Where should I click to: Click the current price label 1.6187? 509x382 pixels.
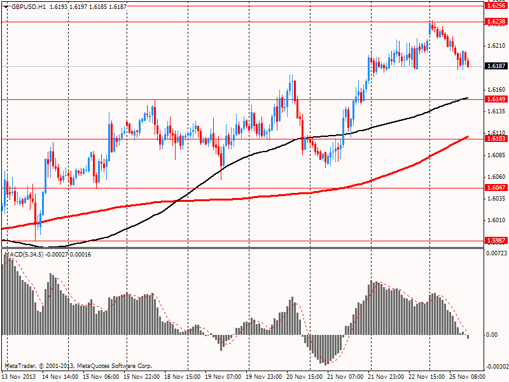click(x=496, y=66)
